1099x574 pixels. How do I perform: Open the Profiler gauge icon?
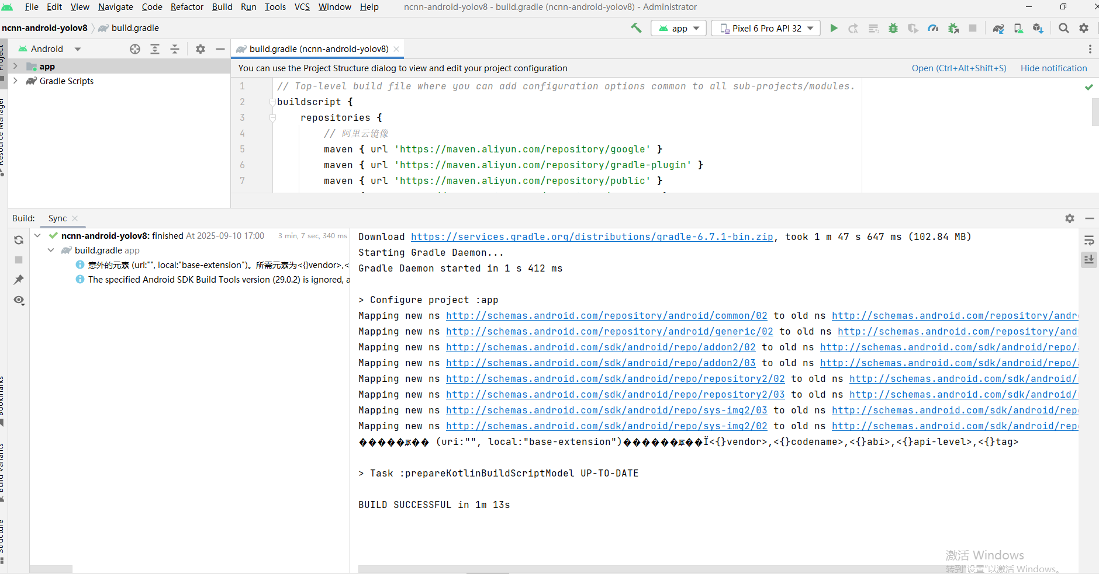pos(933,28)
